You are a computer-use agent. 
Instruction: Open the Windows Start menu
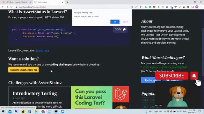[3, 111]
